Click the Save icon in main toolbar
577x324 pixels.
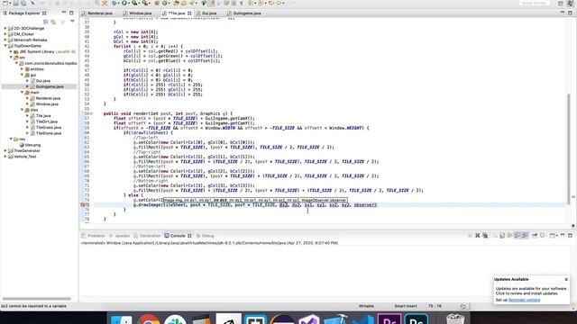point(16,3)
